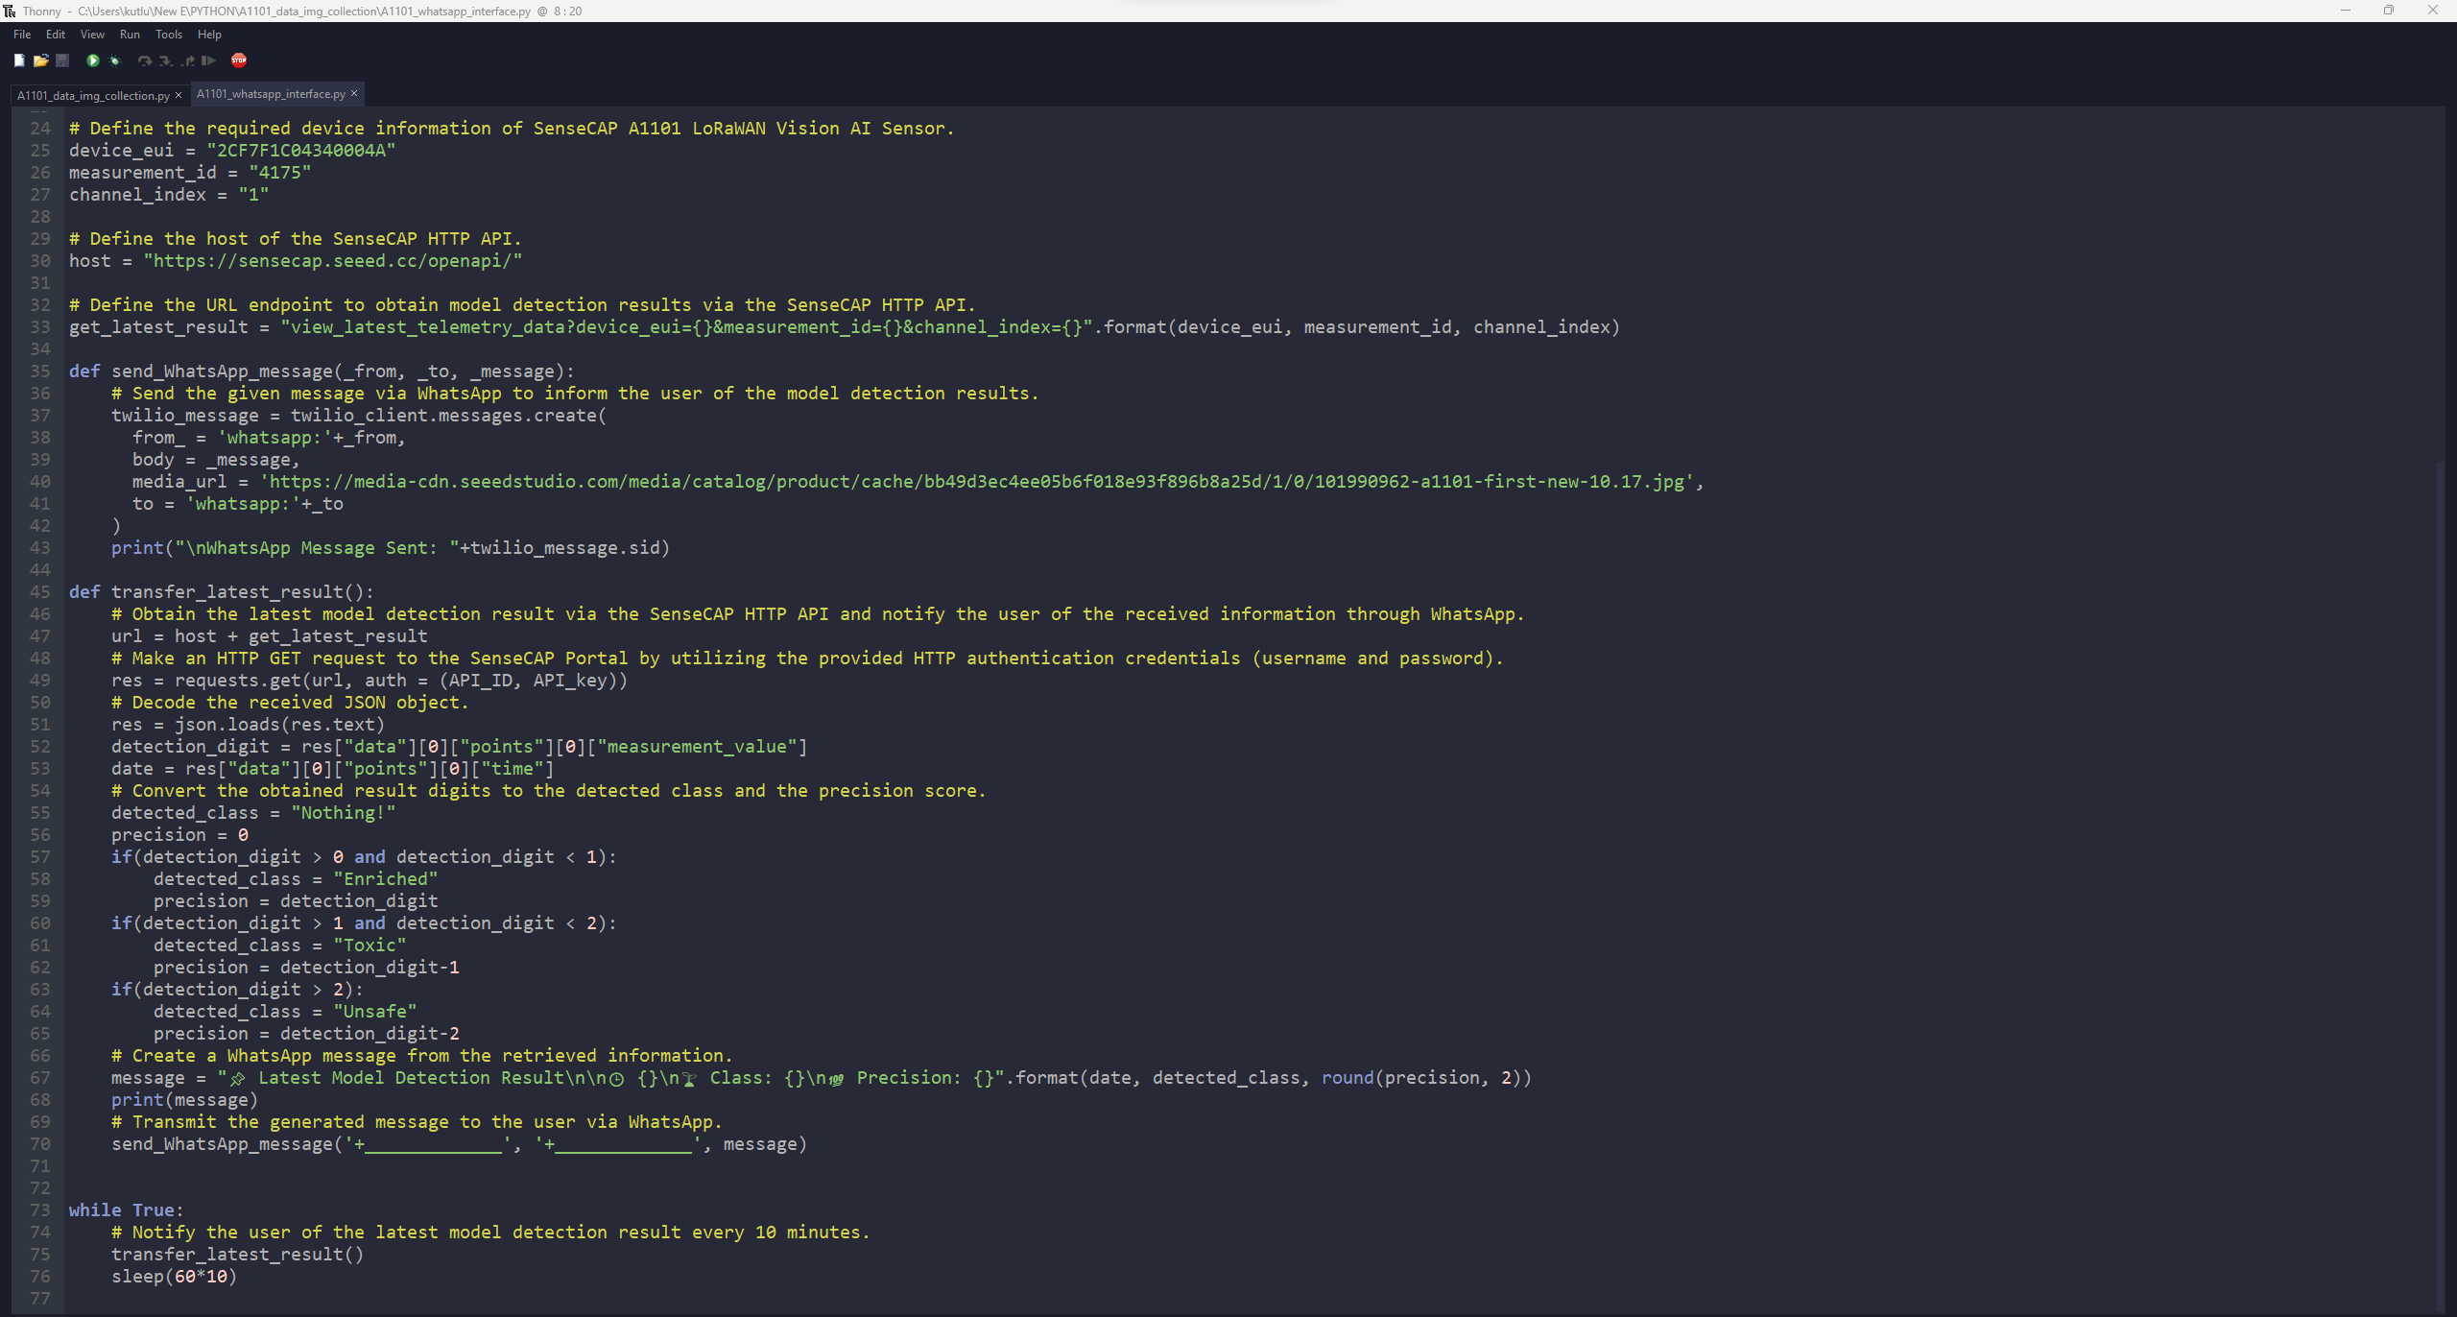Open the Tools menu
2457x1317 pixels.
(x=168, y=35)
